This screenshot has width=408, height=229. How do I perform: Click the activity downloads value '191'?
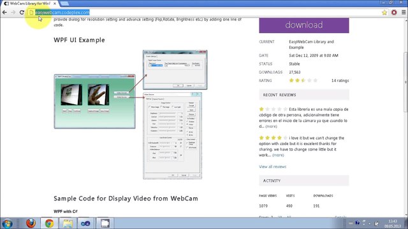point(316,206)
